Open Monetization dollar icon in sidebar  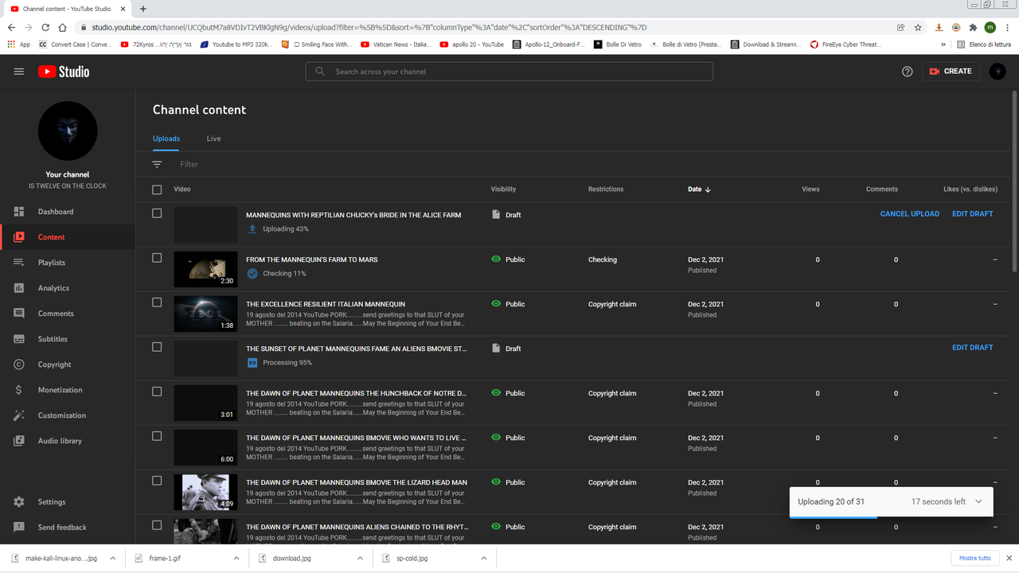pos(19,390)
